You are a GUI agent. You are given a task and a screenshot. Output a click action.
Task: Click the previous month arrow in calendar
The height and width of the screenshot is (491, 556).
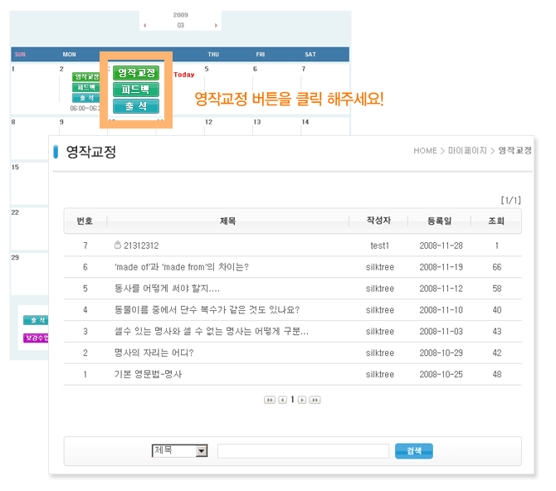coord(144,26)
